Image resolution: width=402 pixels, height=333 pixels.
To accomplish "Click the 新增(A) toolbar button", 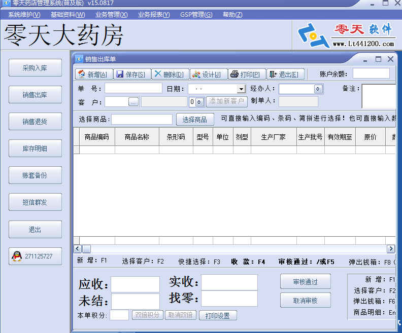I will [94, 74].
